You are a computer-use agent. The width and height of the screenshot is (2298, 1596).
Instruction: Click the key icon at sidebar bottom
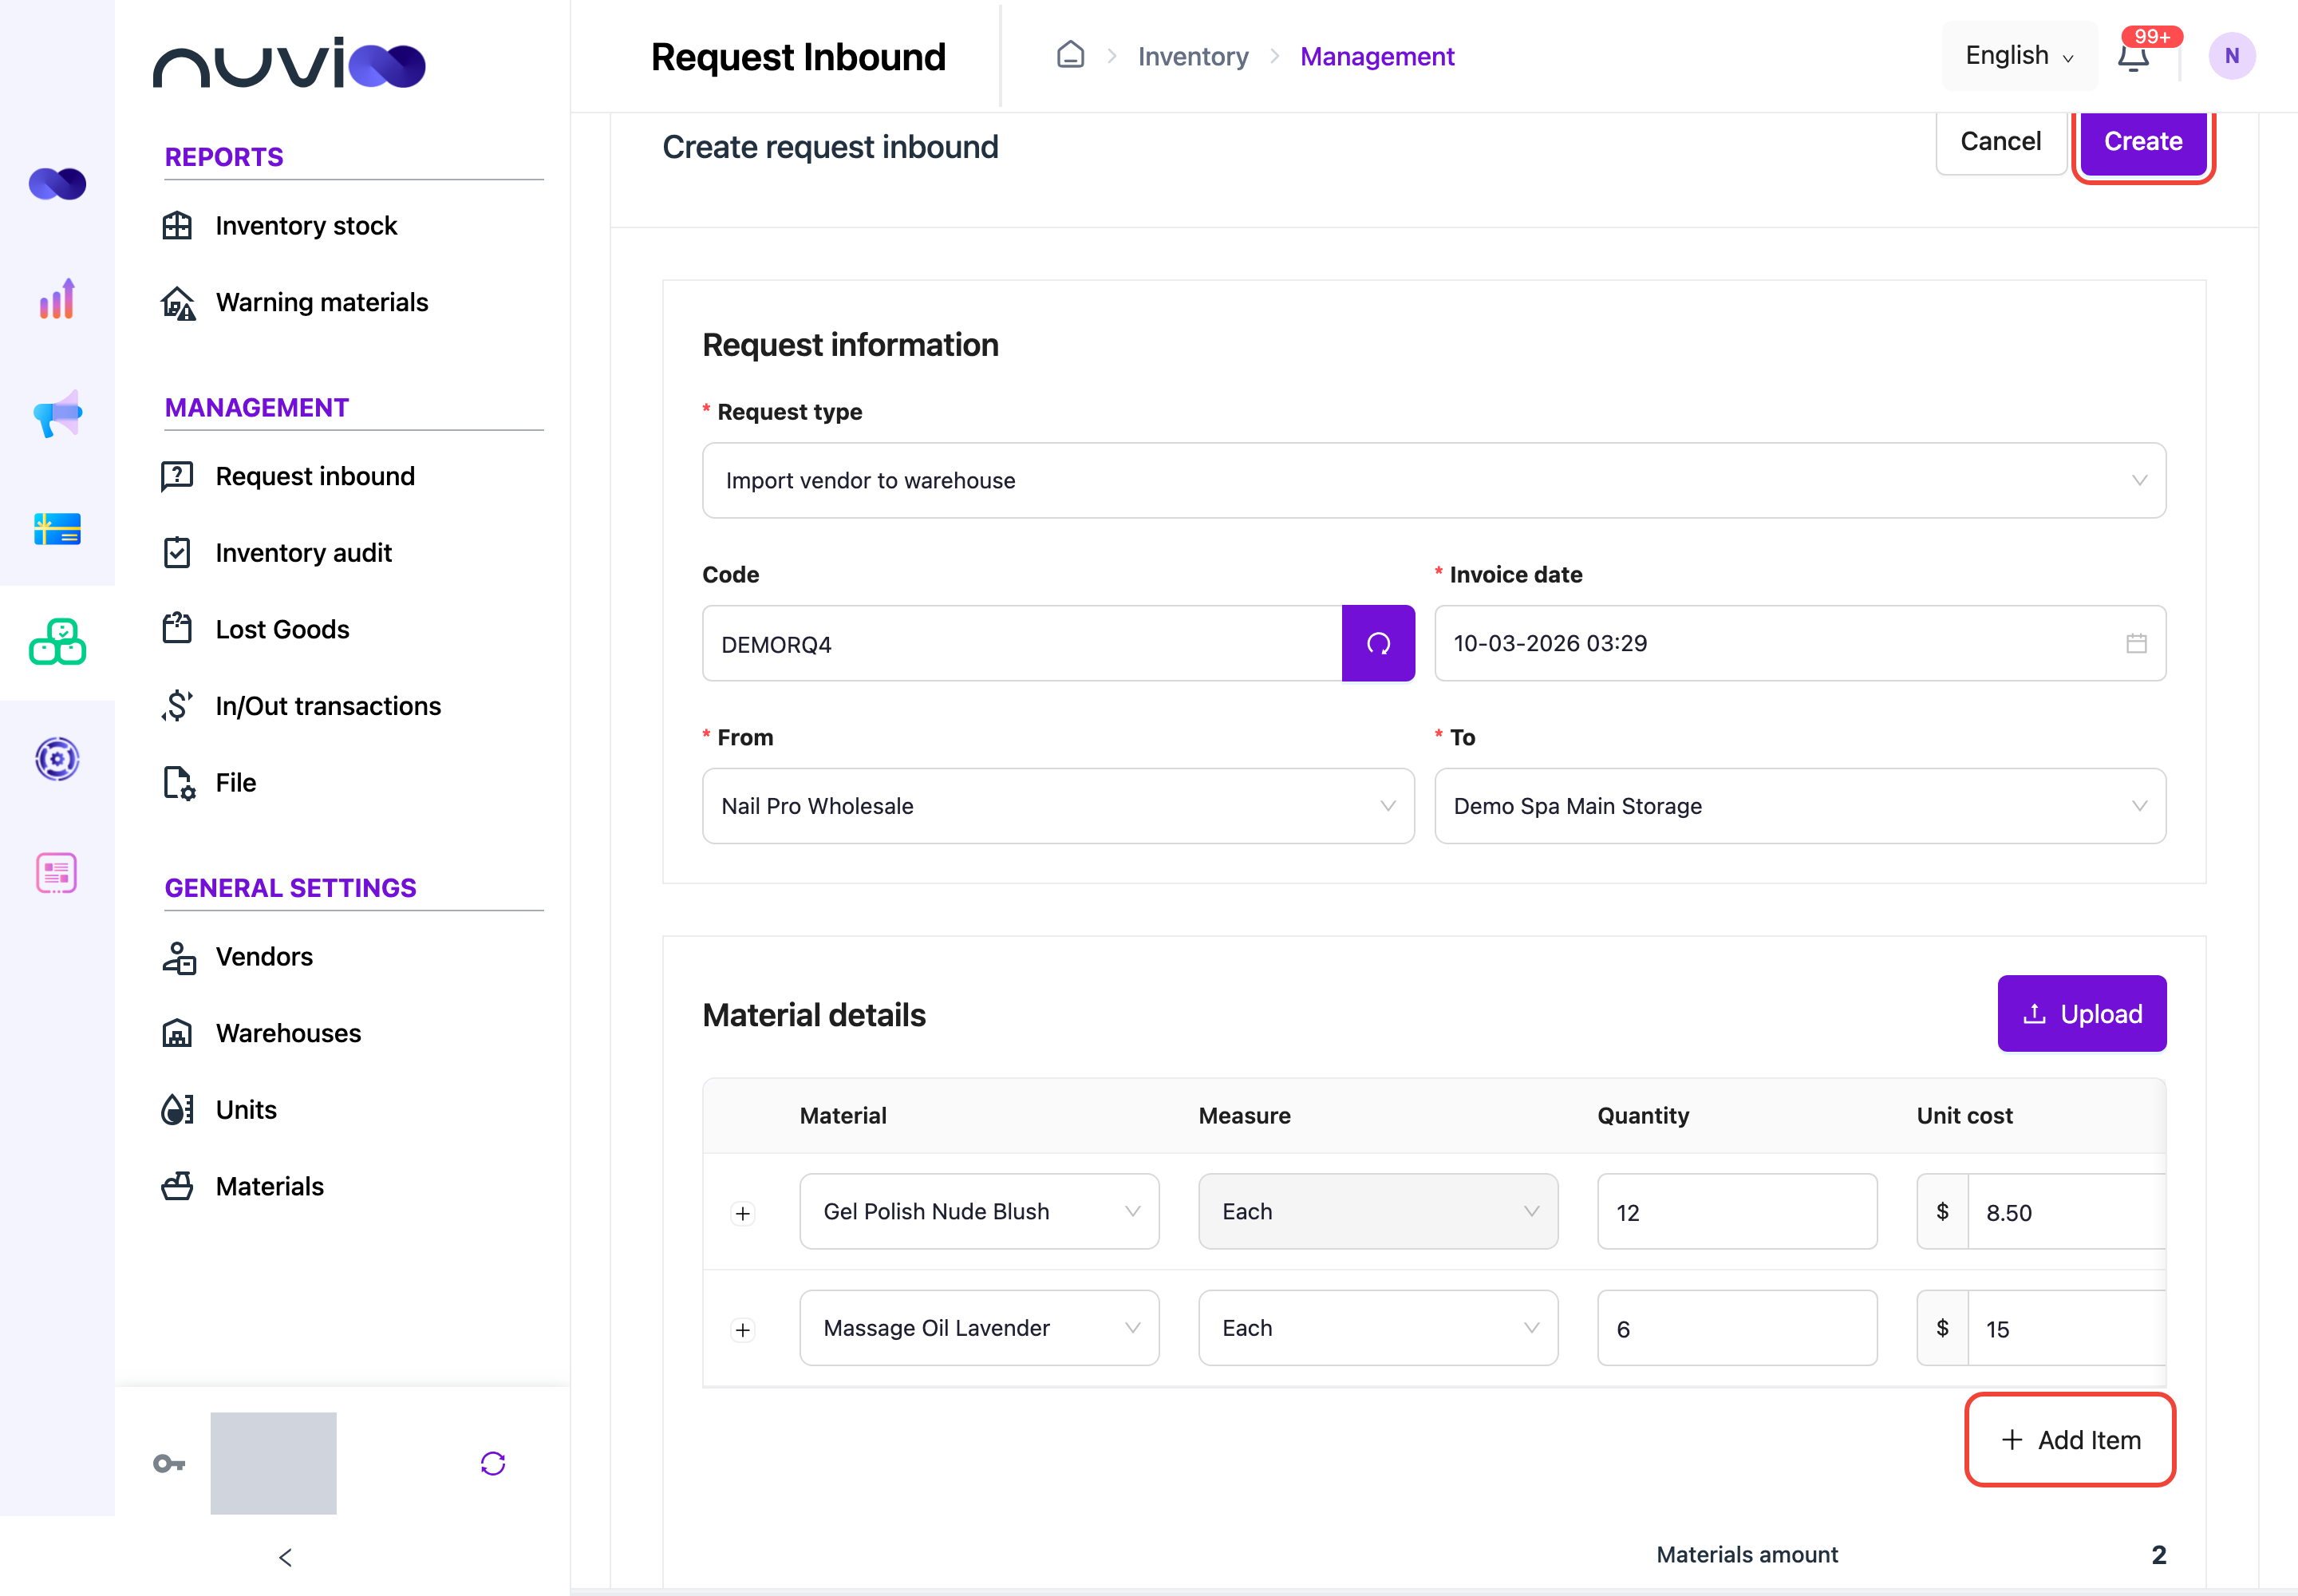coord(169,1464)
